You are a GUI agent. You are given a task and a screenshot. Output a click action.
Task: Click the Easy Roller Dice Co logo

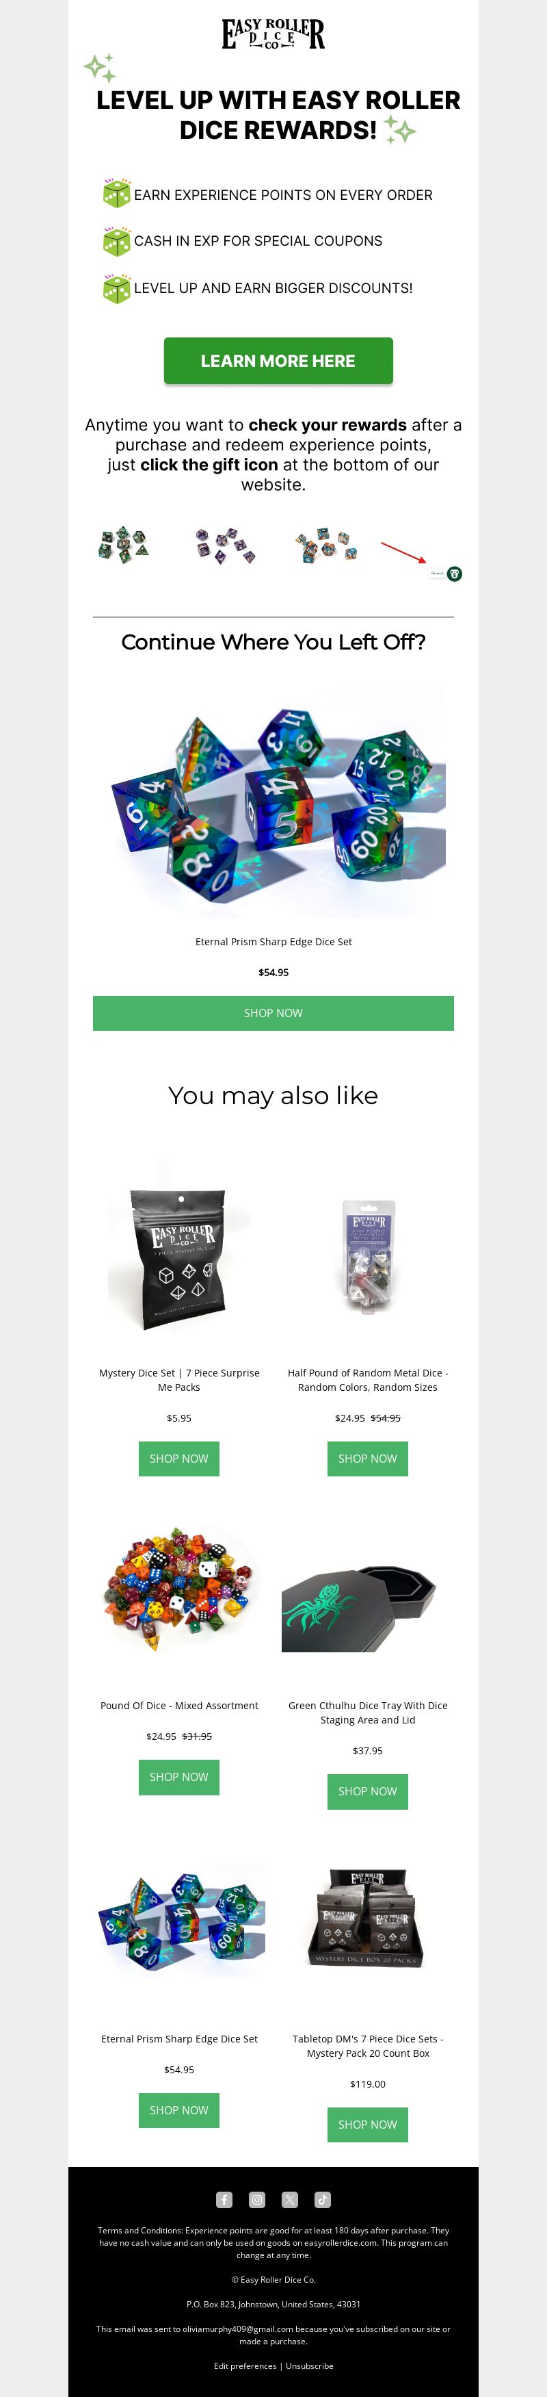[273, 34]
